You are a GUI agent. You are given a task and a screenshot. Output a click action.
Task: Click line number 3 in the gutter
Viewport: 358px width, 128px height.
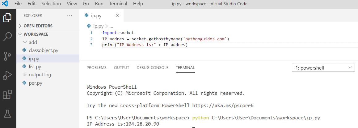pyautogui.click(x=91, y=45)
